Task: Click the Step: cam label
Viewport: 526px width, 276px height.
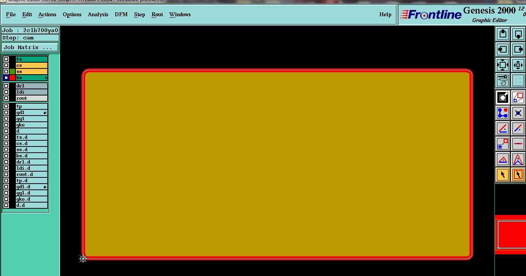Action: [30, 38]
